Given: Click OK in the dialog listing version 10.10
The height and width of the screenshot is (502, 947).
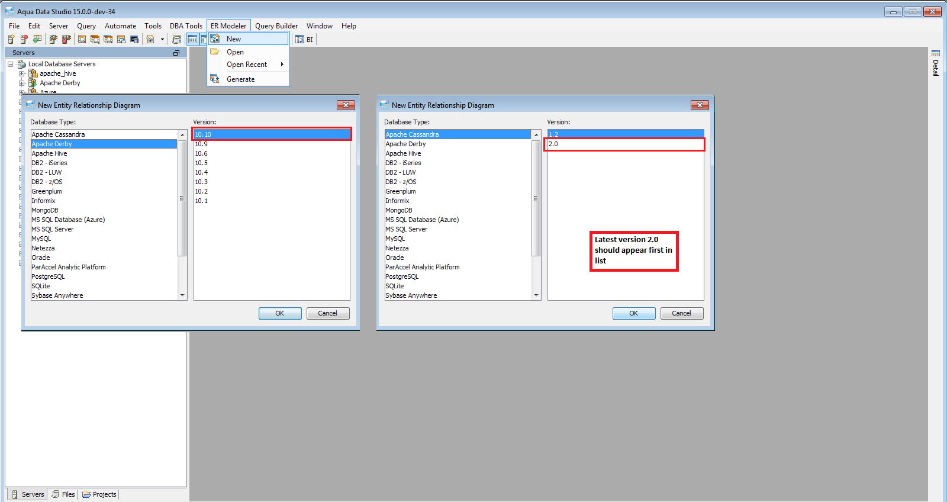Looking at the screenshot, I should 280,314.
